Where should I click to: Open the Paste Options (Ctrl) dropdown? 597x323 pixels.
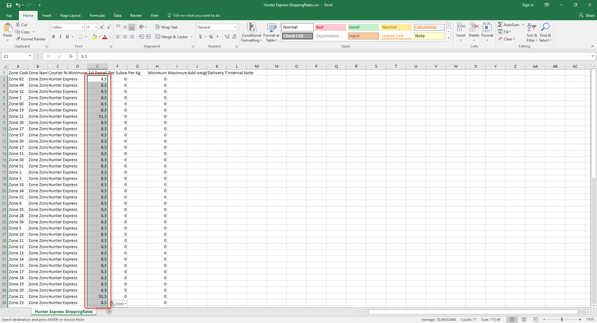[x=119, y=304]
